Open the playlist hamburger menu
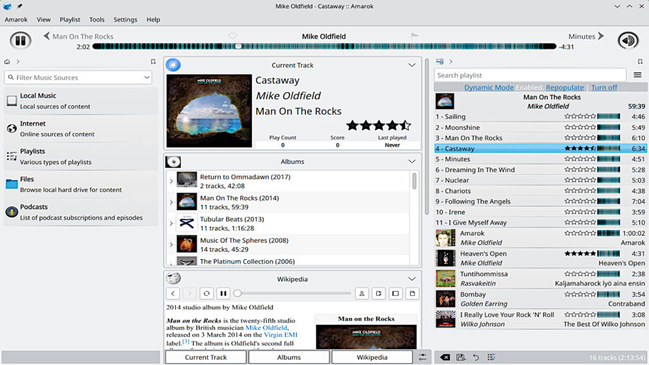Screen dimensions: 649x365 (x=638, y=75)
